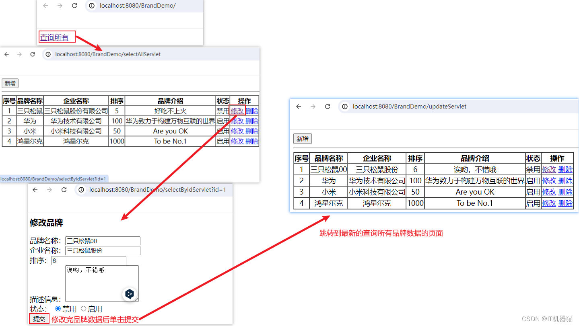Viewport: 579px width, 326px height.
Task: Go back in the selectAllServlet window
Action: pyautogui.click(x=6, y=54)
